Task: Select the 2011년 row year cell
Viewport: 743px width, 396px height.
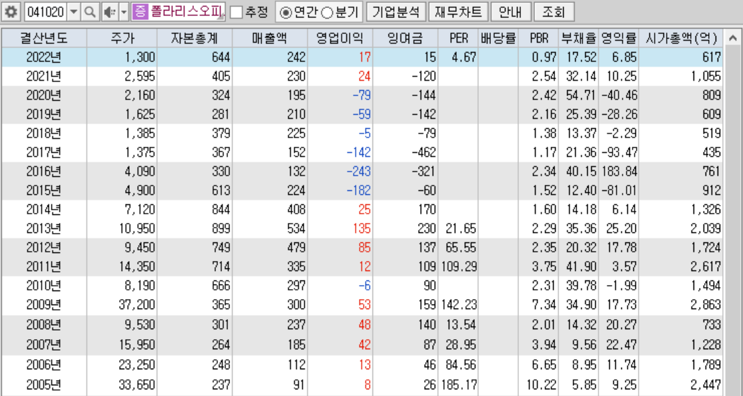Action: point(44,266)
